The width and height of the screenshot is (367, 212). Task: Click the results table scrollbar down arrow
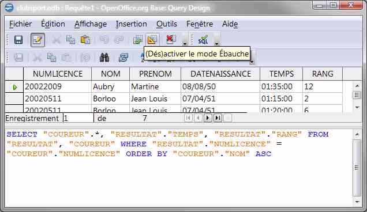click(x=357, y=107)
